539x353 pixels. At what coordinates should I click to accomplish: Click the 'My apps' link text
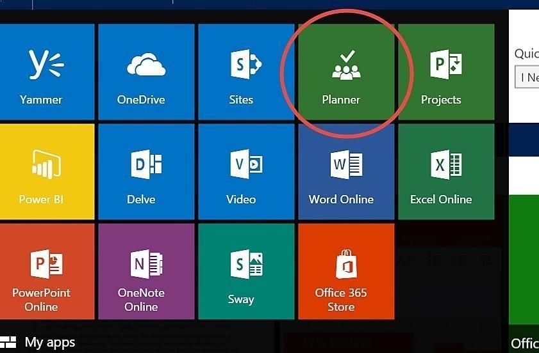tap(50, 343)
